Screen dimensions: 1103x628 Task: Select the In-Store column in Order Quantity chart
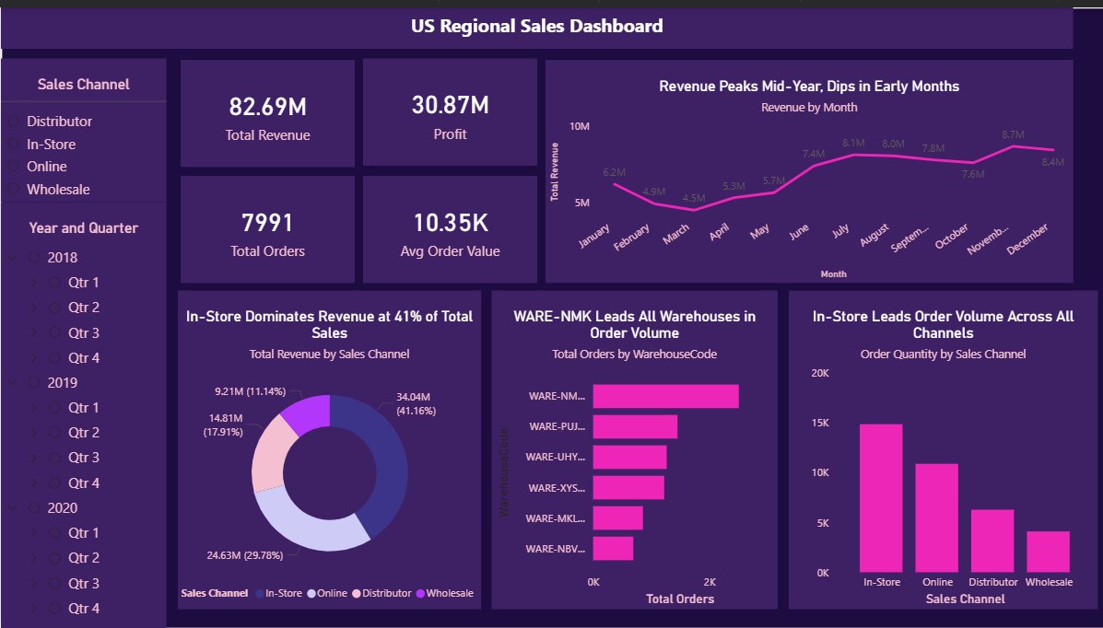(881, 498)
